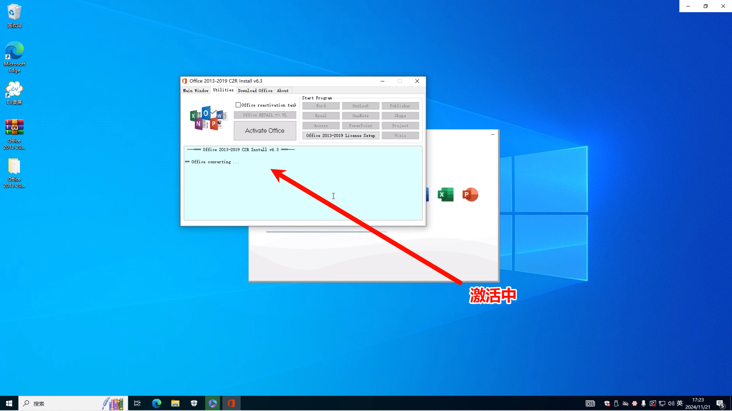Open the Recycle Bin desktop icon
This screenshot has height=411, width=732.
click(14, 16)
